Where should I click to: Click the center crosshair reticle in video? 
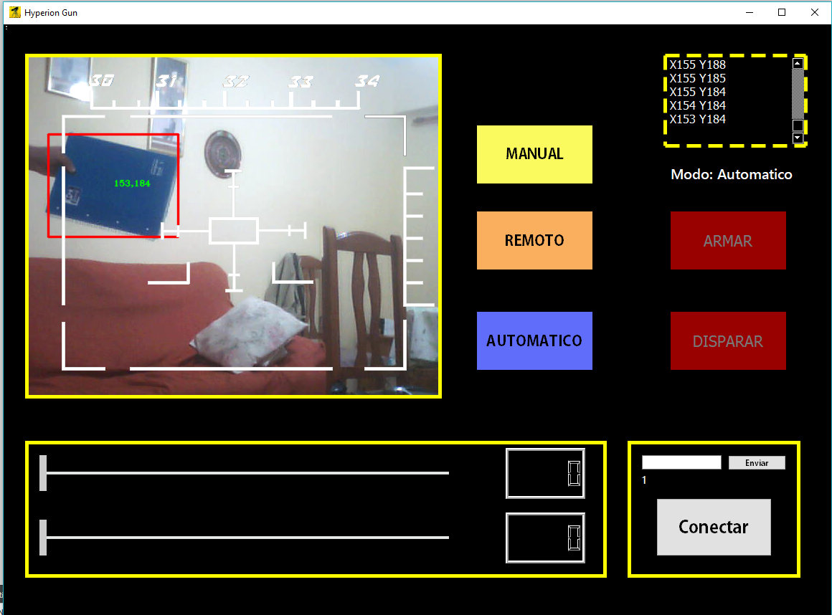click(x=234, y=231)
